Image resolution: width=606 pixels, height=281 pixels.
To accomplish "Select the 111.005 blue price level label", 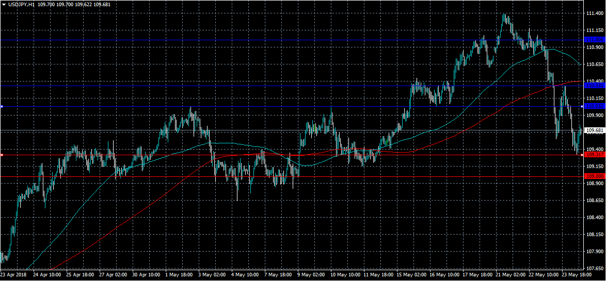I will [595, 40].
